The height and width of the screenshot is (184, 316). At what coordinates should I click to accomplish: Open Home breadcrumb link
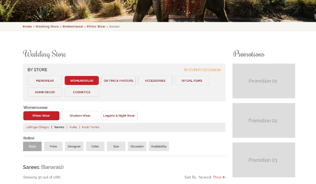click(x=27, y=27)
